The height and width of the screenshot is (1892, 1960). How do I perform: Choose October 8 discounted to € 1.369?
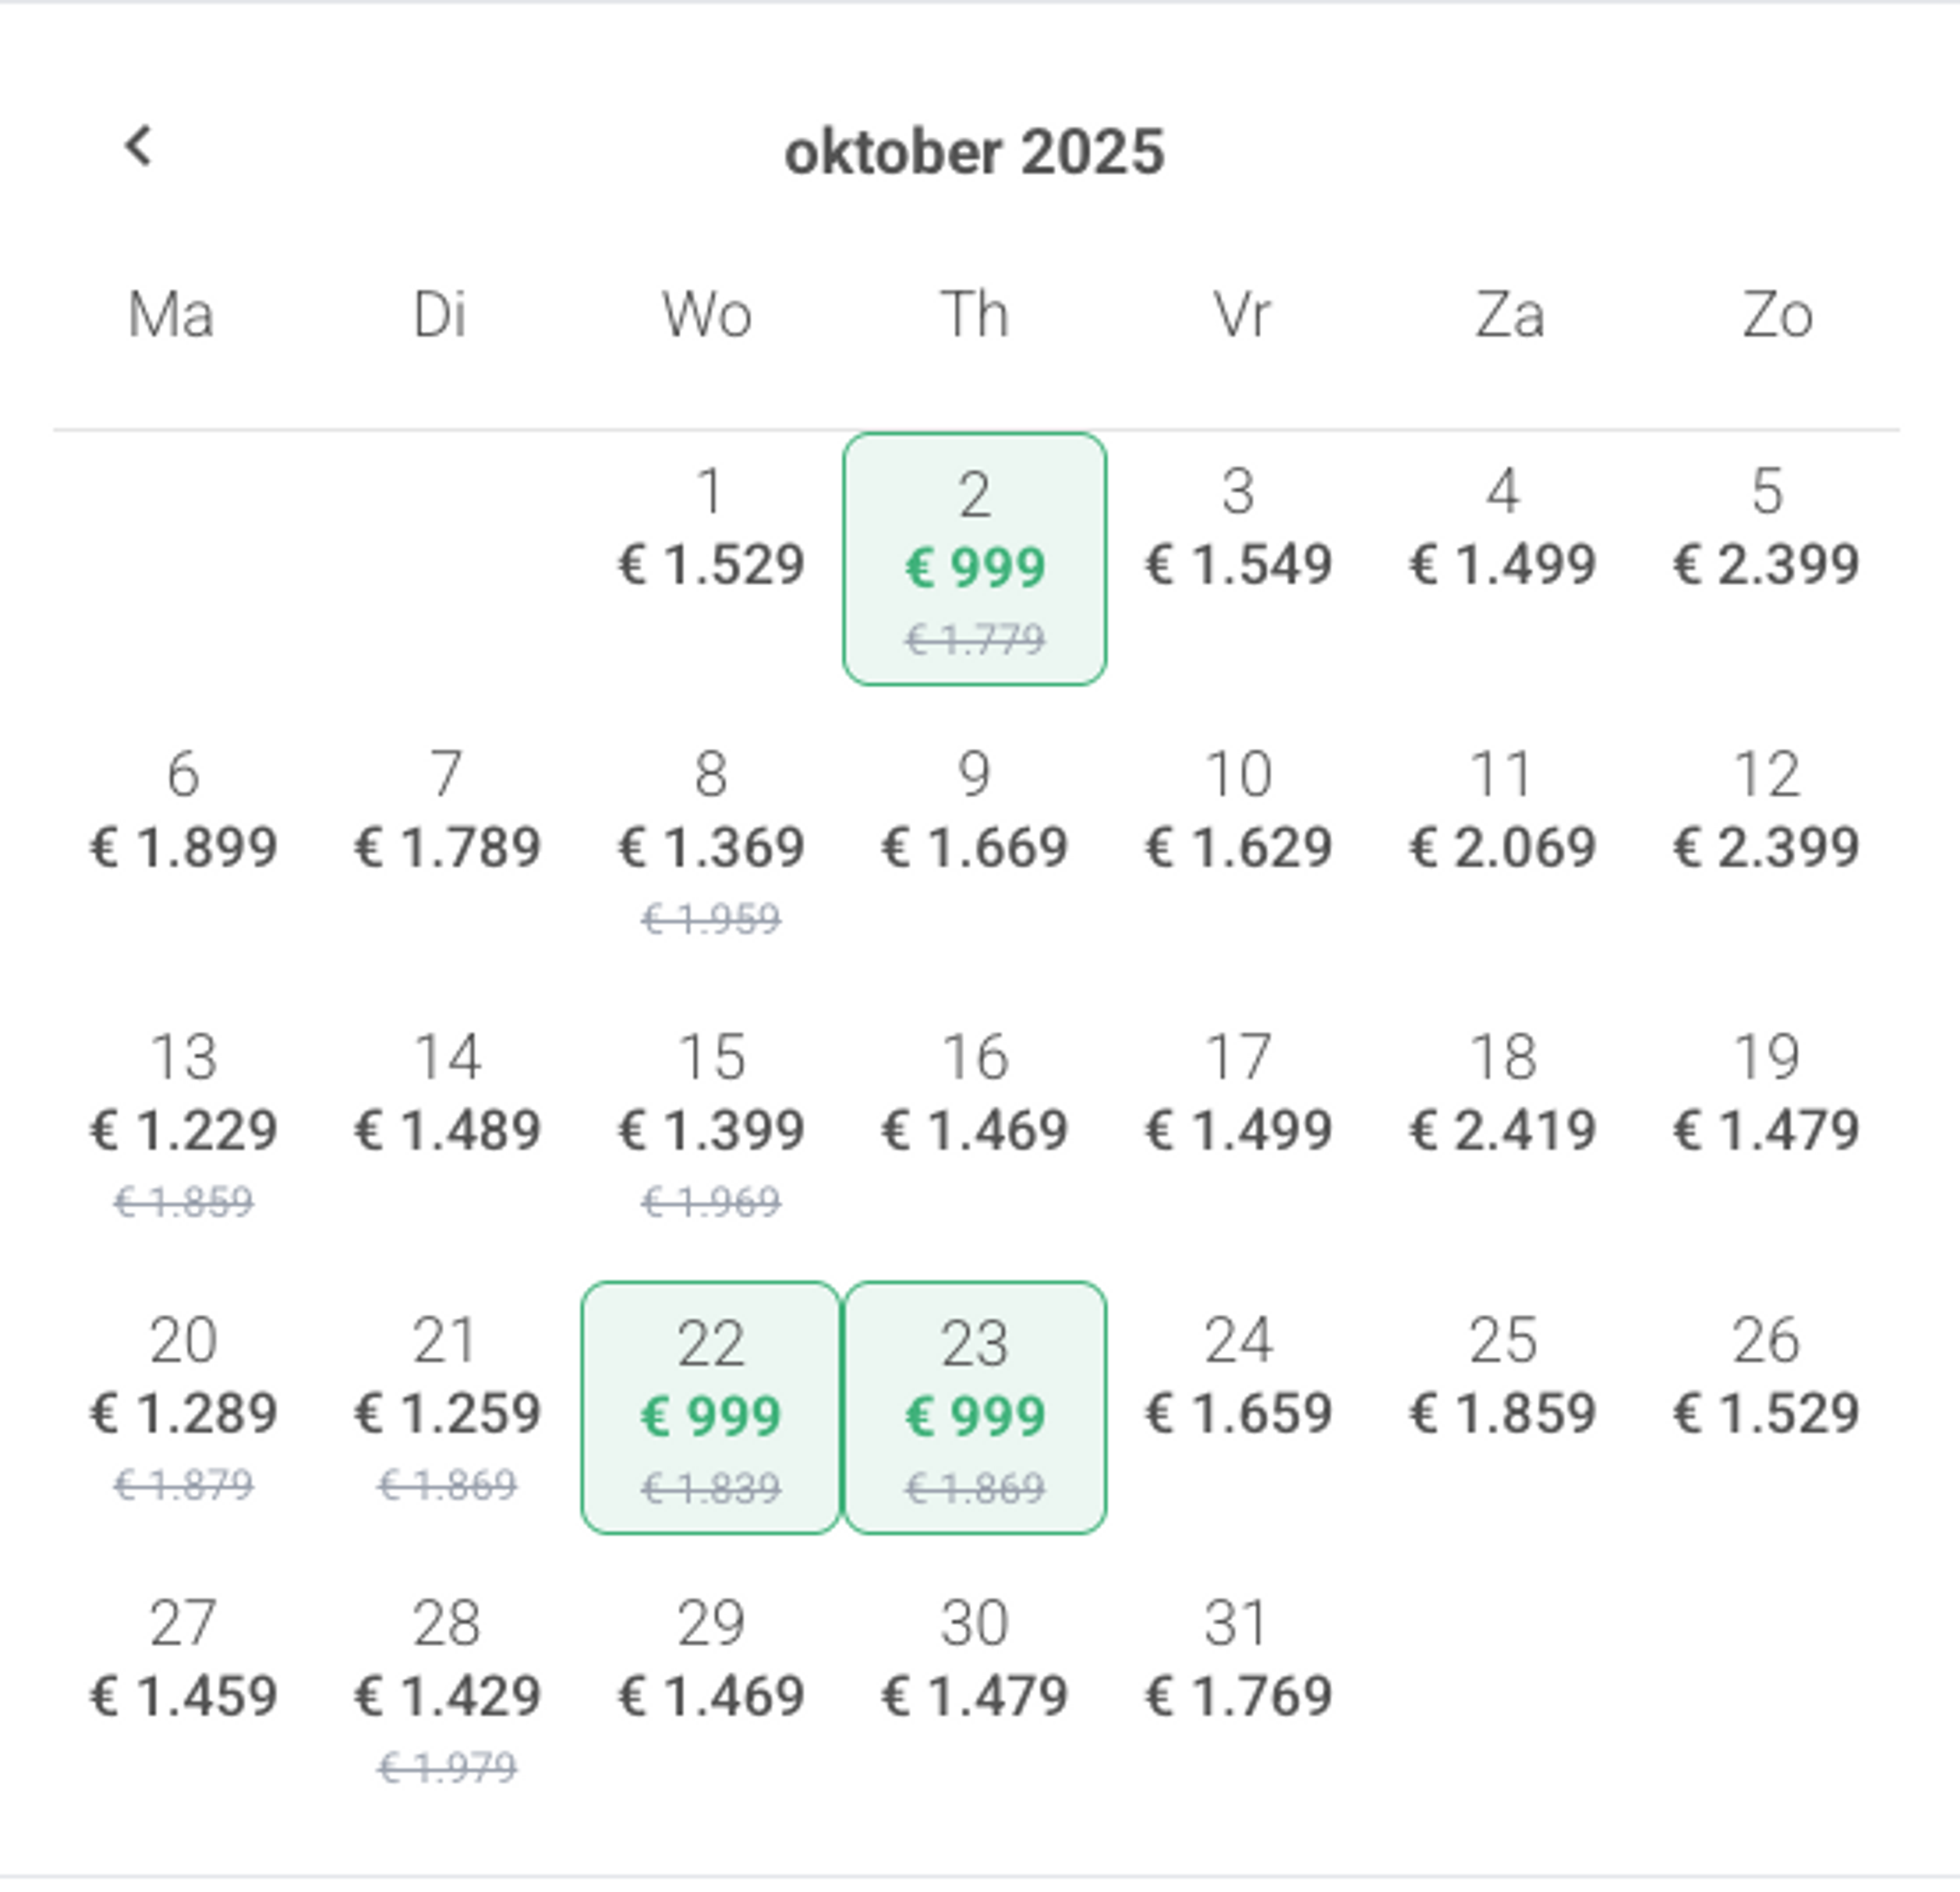click(x=711, y=841)
